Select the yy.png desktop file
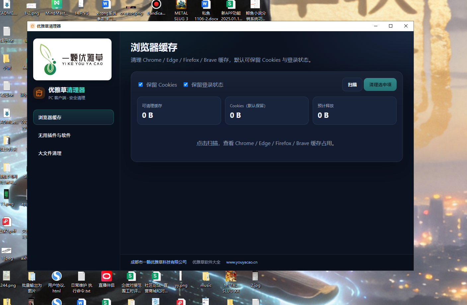This screenshot has width=467, height=305. click(181, 279)
